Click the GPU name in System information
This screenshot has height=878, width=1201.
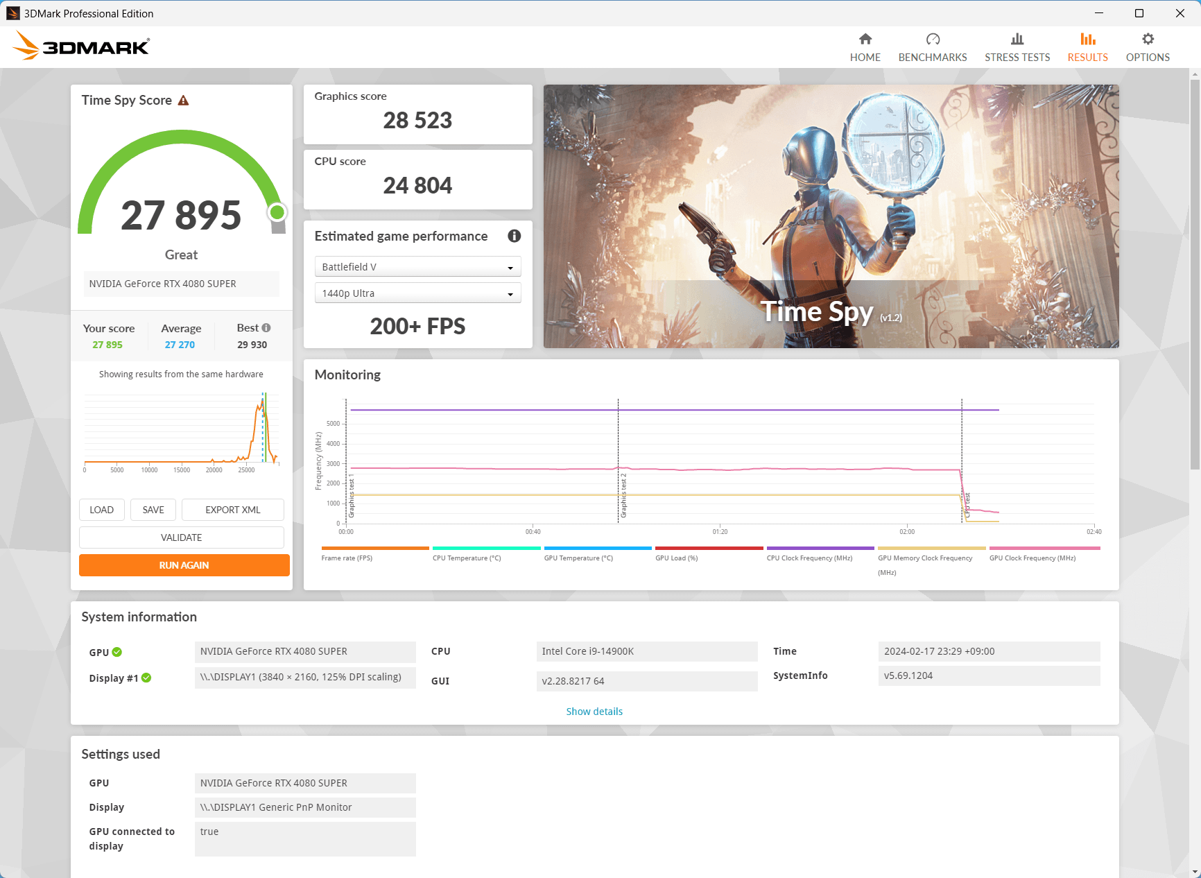point(305,651)
